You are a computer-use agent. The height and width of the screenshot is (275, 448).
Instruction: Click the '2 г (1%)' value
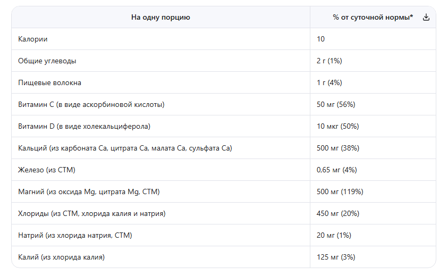[329, 61]
